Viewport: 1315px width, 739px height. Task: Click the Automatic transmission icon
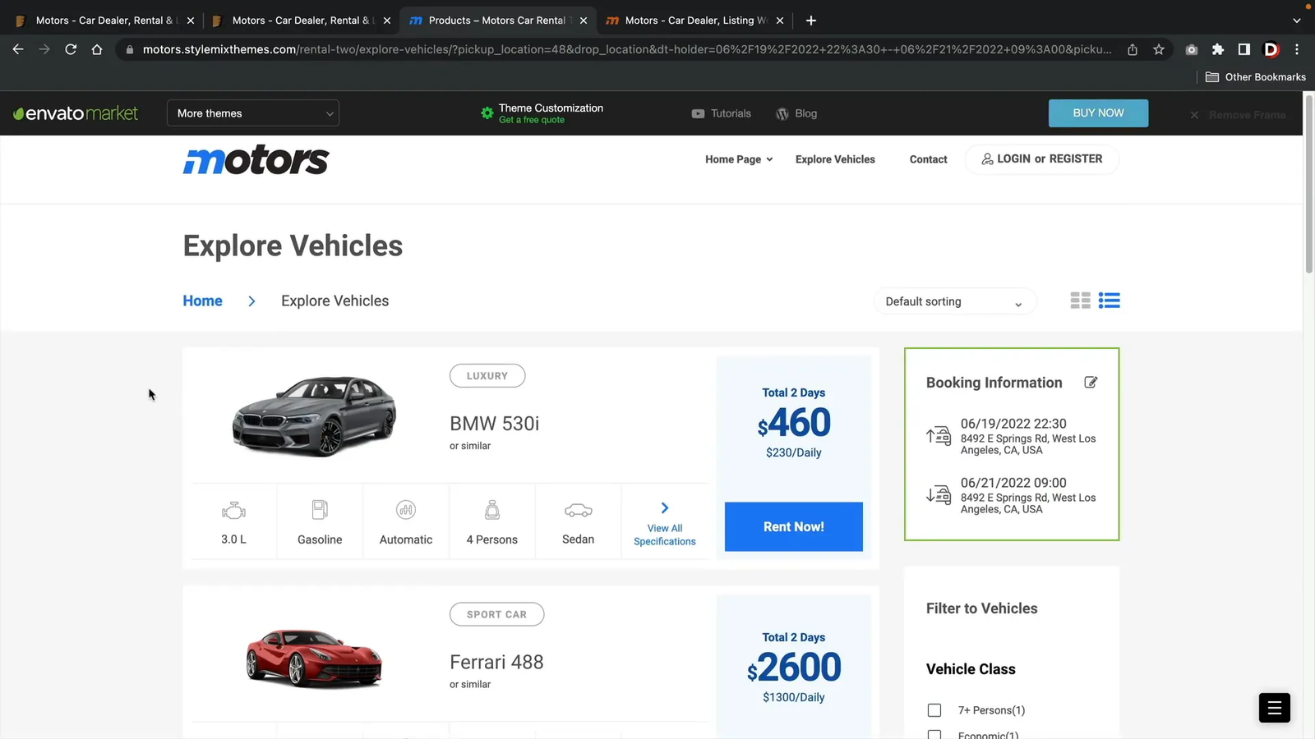click(406, 510)
